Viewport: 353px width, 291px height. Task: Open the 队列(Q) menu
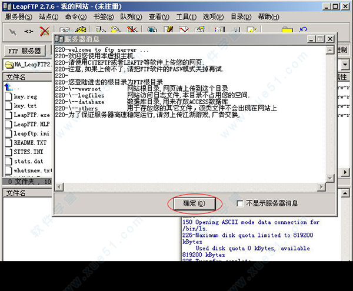point(131,17)
